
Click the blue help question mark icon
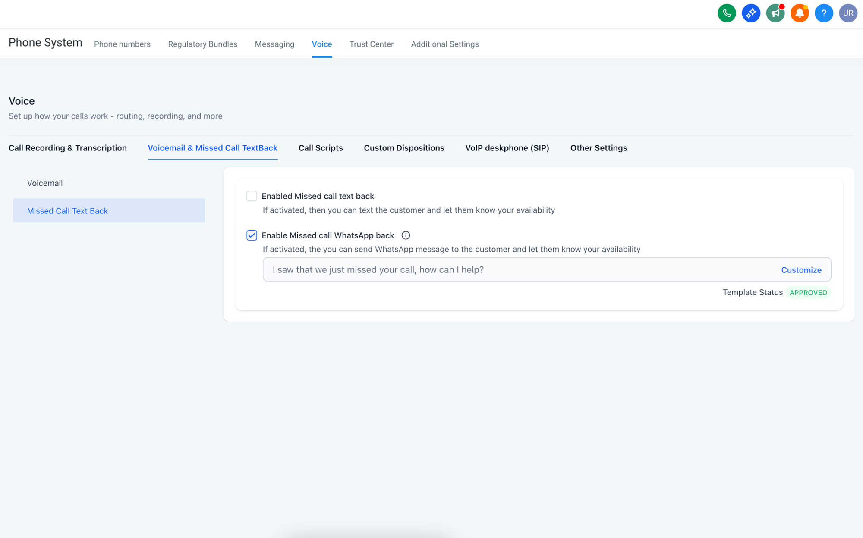tap(823, 13)
